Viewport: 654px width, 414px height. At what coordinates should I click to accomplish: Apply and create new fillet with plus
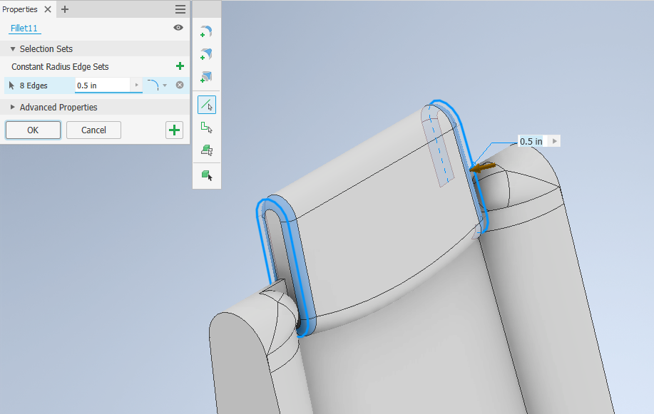(x=174, y=130)
